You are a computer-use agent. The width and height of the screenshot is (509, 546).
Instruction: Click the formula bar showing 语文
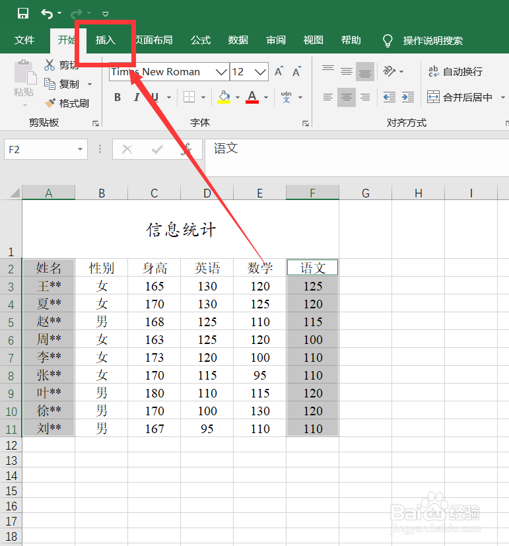point(357,157)
